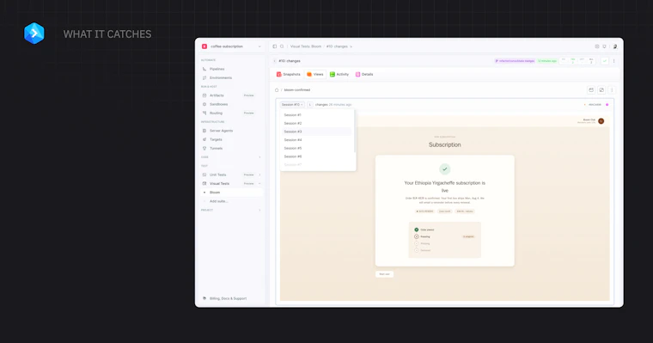Screen dimensions: 653x343
Task: Click the back arrow beside #10: changes
Action: tap(274, 61)
